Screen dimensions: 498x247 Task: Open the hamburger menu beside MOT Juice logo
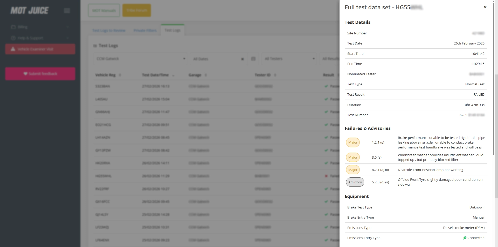coord(67,11)
